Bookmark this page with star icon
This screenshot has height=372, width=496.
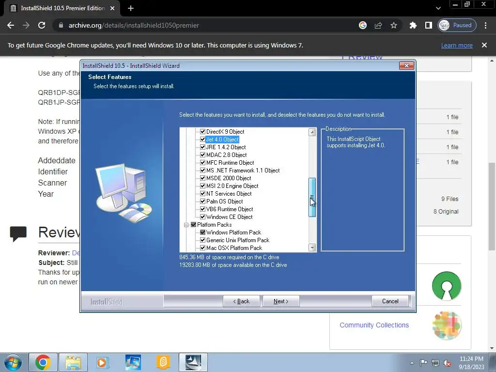click(393, 25)
